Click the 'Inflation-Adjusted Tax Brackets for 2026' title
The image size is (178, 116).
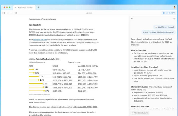coord(44,59)
